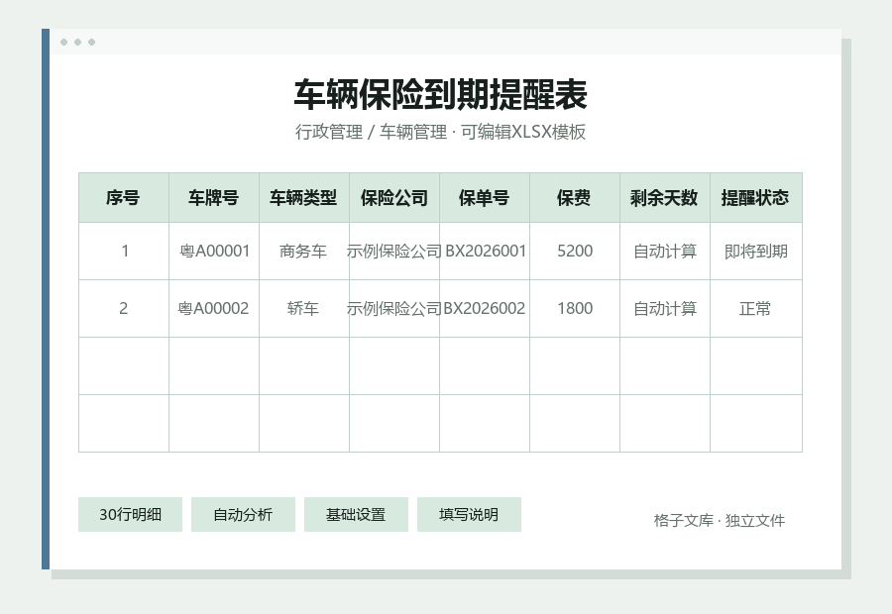Image resolution: width=892 pixels, height=614 pixels.
Task: Click the 格子文库 · 独立文件 footer text
Action: pyautogui.click(x=720, y=520)
